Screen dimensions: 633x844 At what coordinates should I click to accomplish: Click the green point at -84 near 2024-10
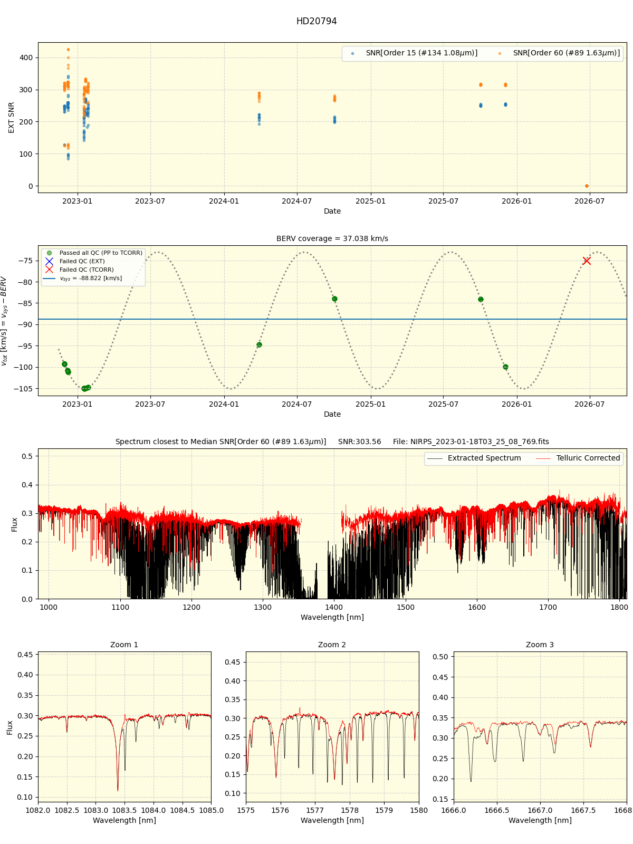click(334, 299)
